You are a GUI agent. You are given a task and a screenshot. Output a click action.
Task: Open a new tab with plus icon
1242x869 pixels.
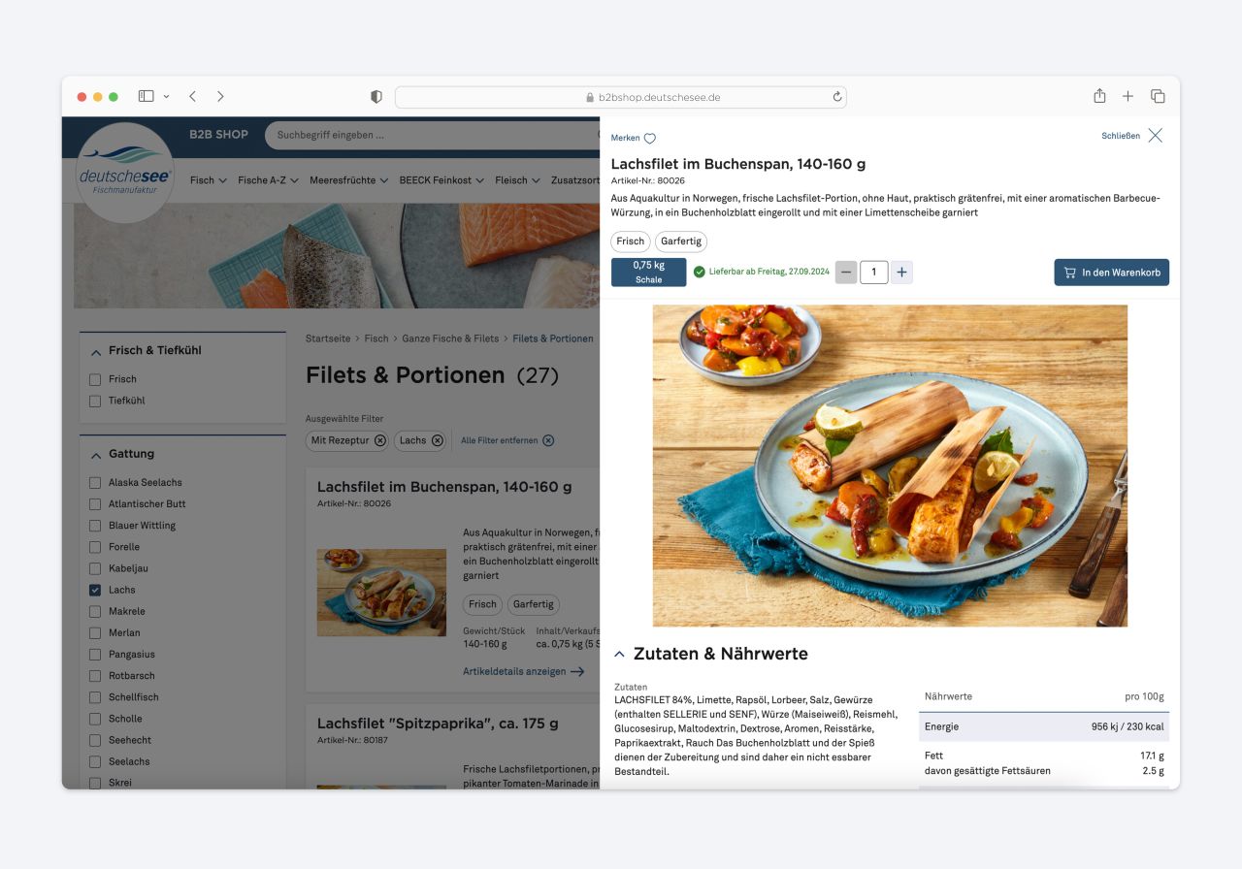coord(1128,96)
